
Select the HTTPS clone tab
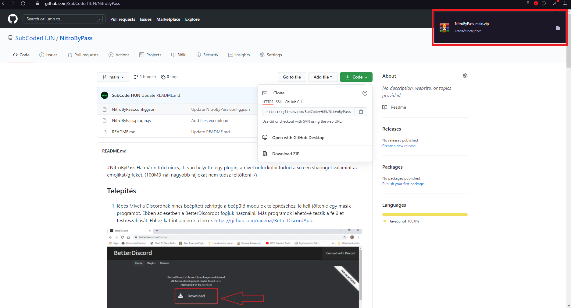pyautogui.click(x=268, y=102)
